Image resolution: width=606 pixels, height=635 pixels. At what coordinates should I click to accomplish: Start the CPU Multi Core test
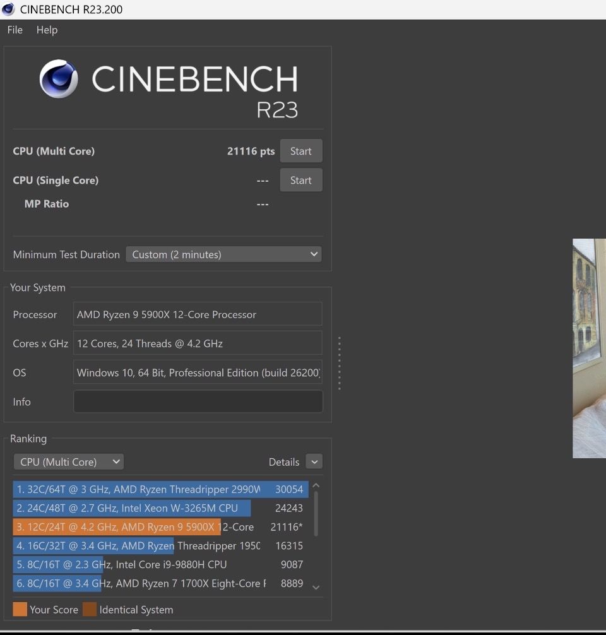click(300, 151)
